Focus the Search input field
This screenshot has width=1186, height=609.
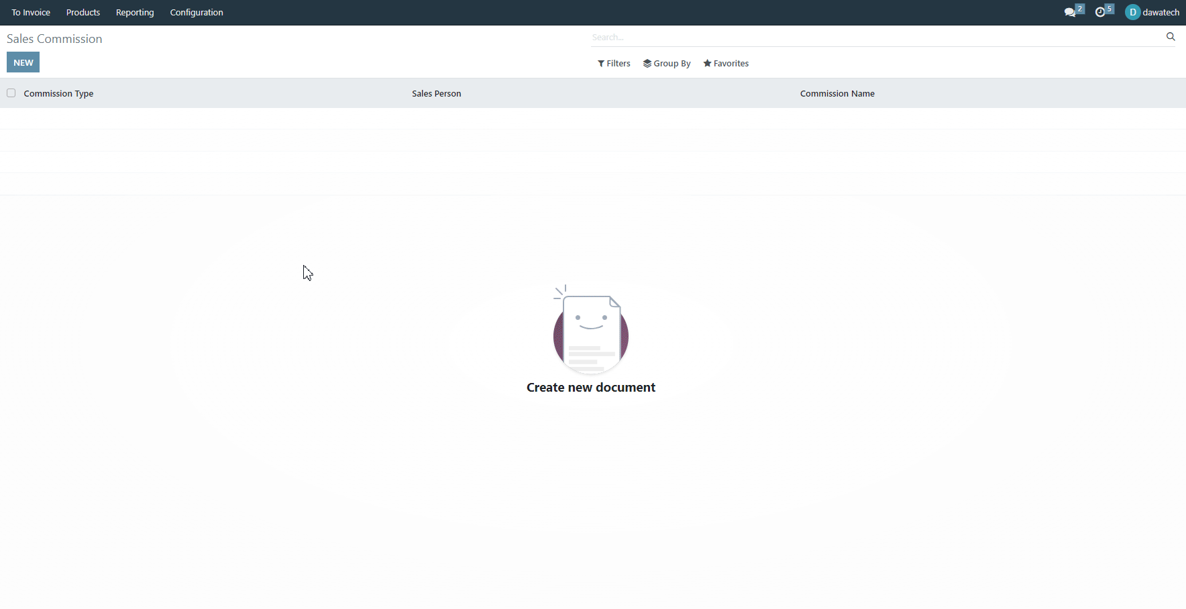pos(875,37)
